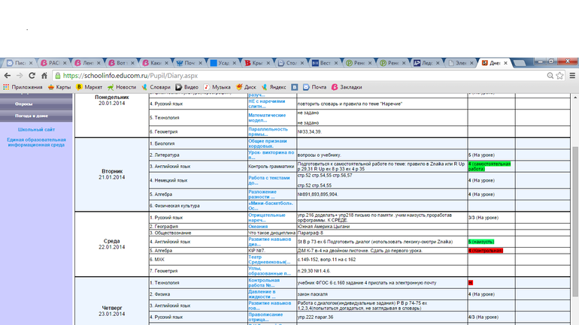Open lesson topic 'Общие признаки хордовых.'
The width and height of the screenshot is (579, 325).
[268, 143]
